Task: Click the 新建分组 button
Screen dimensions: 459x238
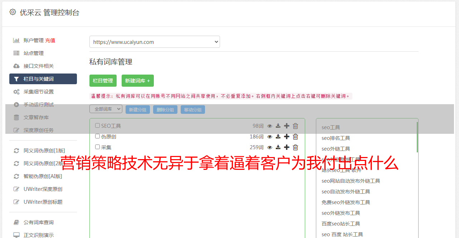Action: click(x=138, y=110)
